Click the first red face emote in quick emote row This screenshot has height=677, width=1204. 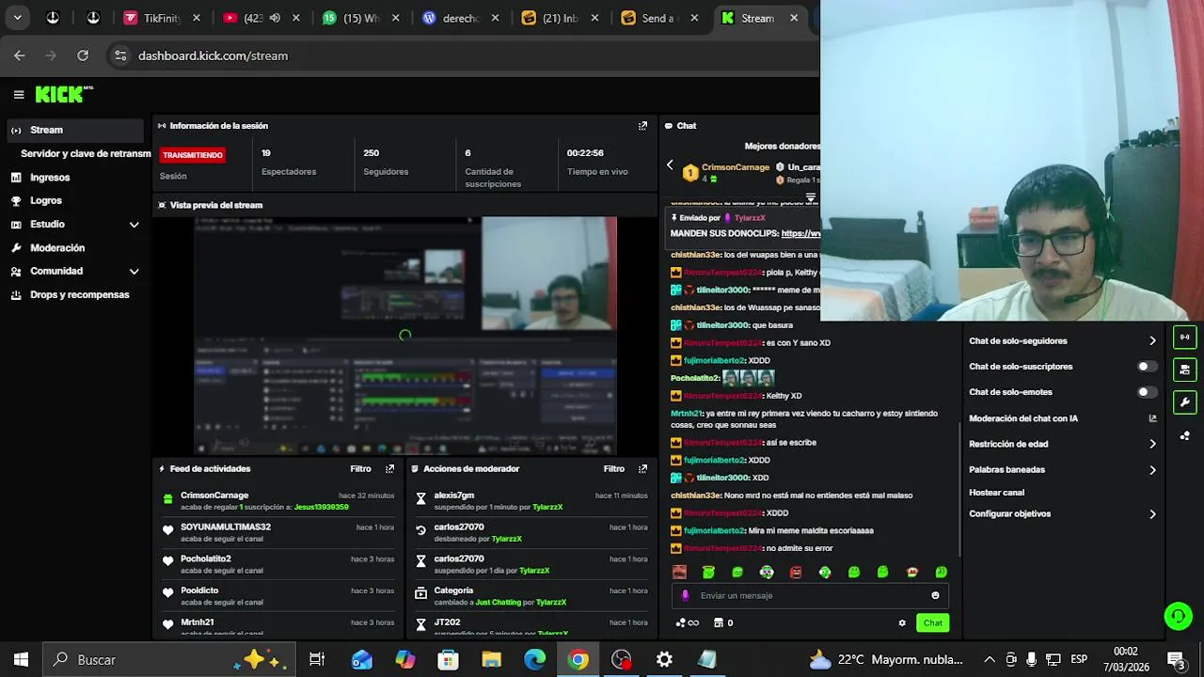pos(679,572)
